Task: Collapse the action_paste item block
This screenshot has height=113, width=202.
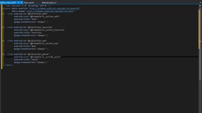Action: [x=3, y=54]
